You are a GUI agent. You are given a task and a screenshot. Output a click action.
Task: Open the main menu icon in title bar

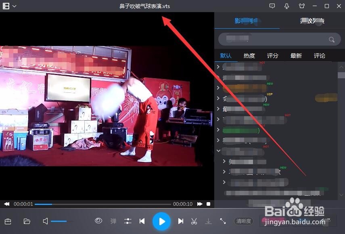tap(6, 6)
